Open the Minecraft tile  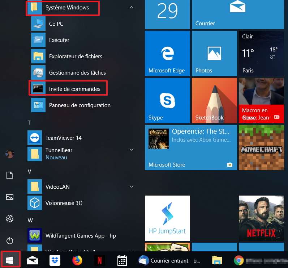pos(261,148)
